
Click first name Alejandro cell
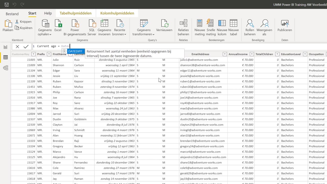[x=59, y=157]
